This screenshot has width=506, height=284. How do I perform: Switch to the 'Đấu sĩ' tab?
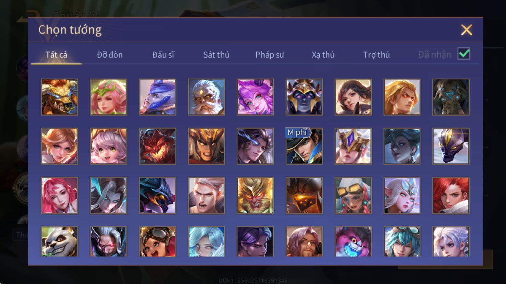click(x=163, y=55)
